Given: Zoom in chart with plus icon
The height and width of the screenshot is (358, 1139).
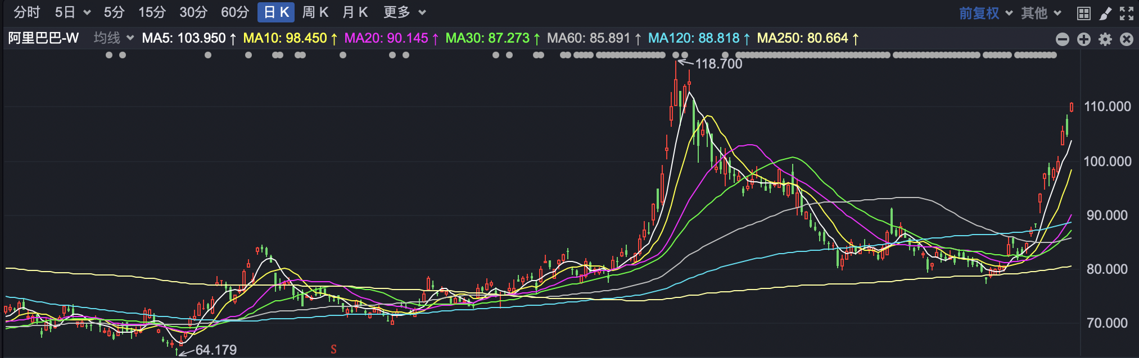Looking at the screenshot, I should [x=1084, y=39].
